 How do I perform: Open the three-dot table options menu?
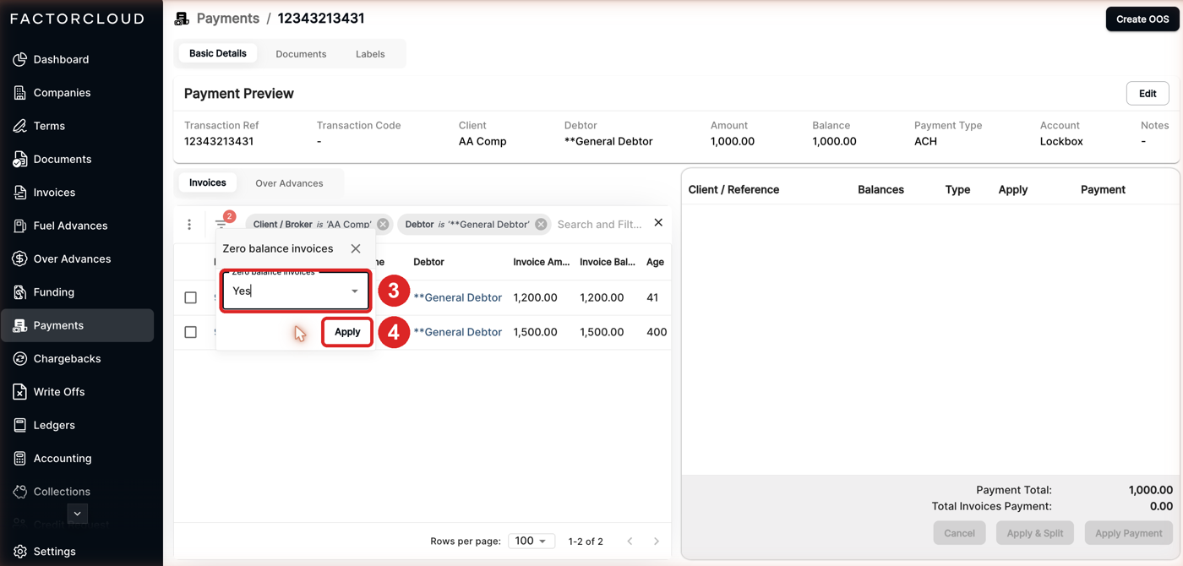189,225
